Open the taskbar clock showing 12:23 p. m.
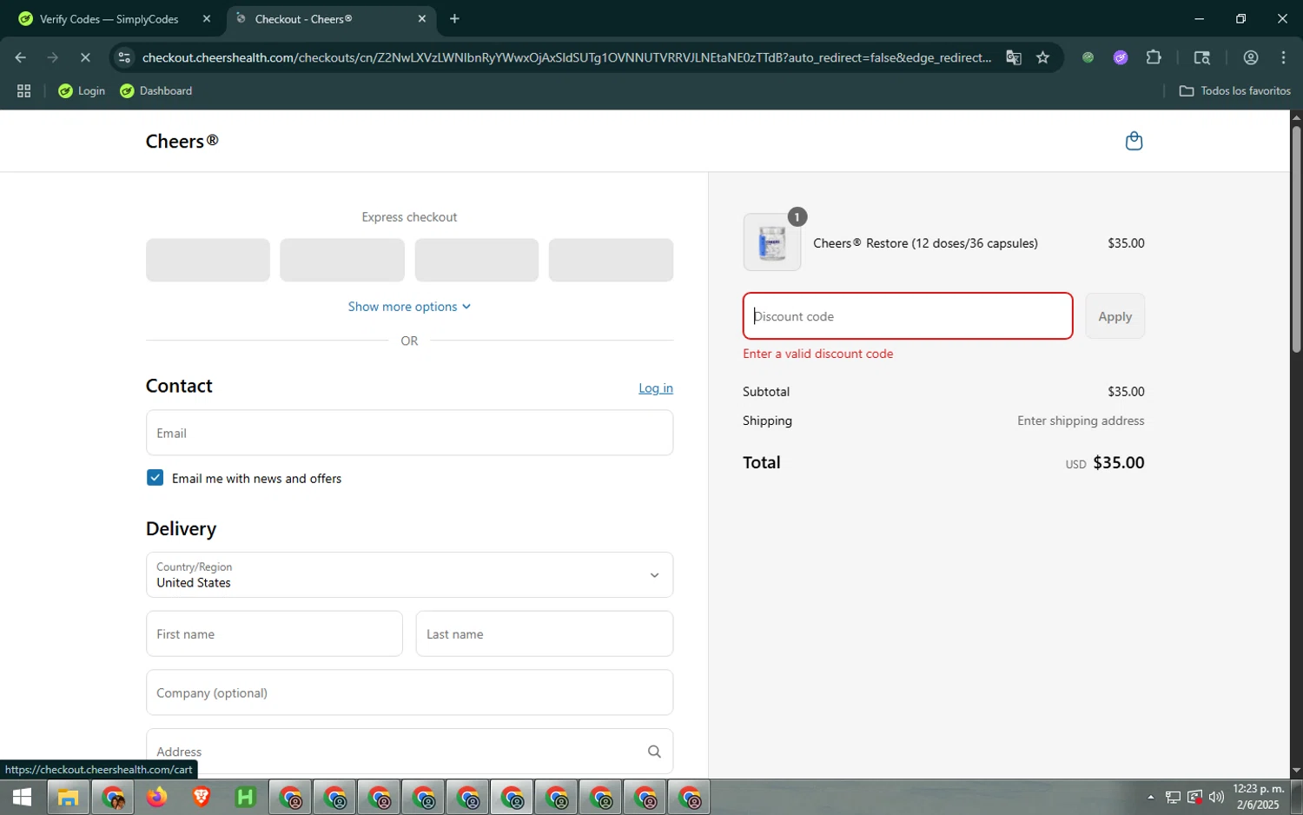 point(1258,797)
